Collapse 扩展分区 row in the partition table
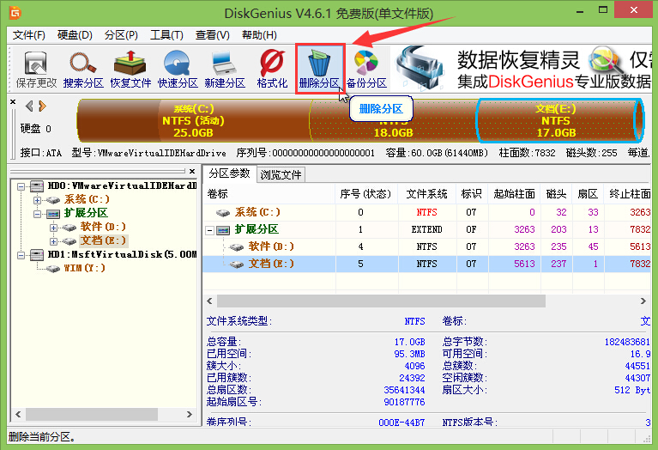Viewport: 658px width, 450px height. click(x=209, y=230)
